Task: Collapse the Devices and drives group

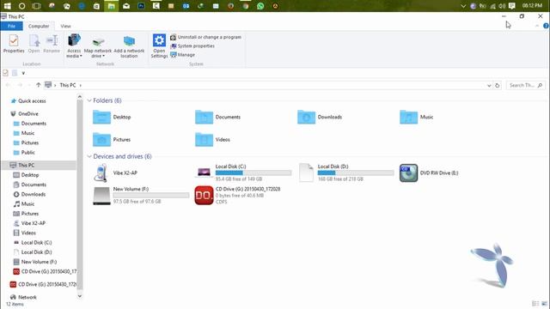Action: pos(89,156)
